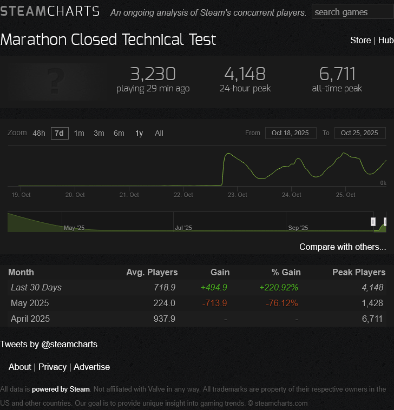This screenshot has width=394, height=410.
Task: Click the Month column header
Action: (21, 272)
